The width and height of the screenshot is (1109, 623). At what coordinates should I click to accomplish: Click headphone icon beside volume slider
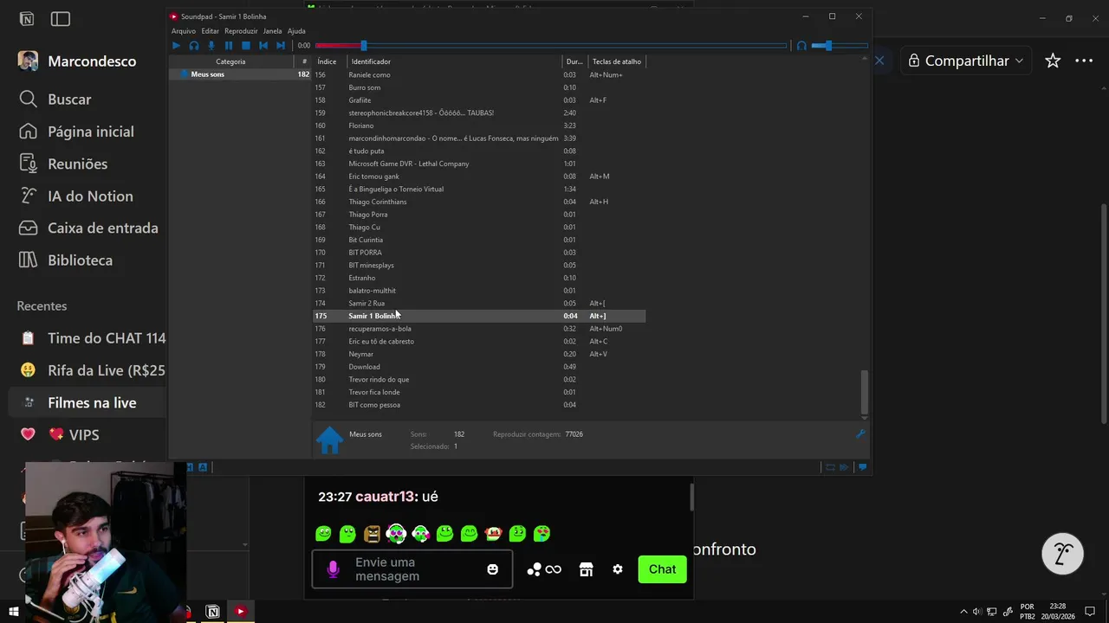point(801,46)
